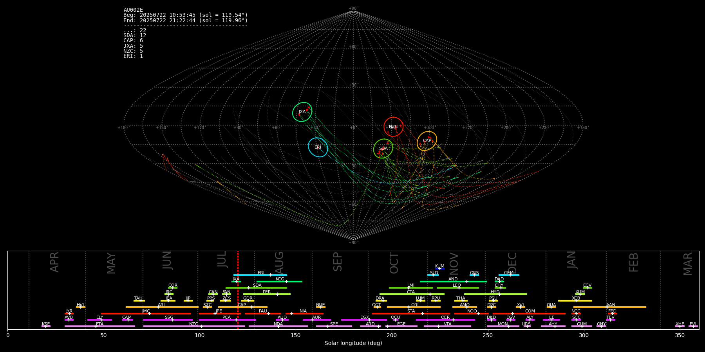Click the red dashed current solar longitude marker

tap(238, 290)
